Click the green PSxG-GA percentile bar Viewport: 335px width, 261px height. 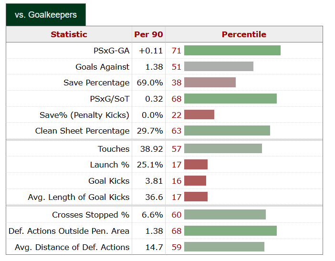click(x=232, y=51)
